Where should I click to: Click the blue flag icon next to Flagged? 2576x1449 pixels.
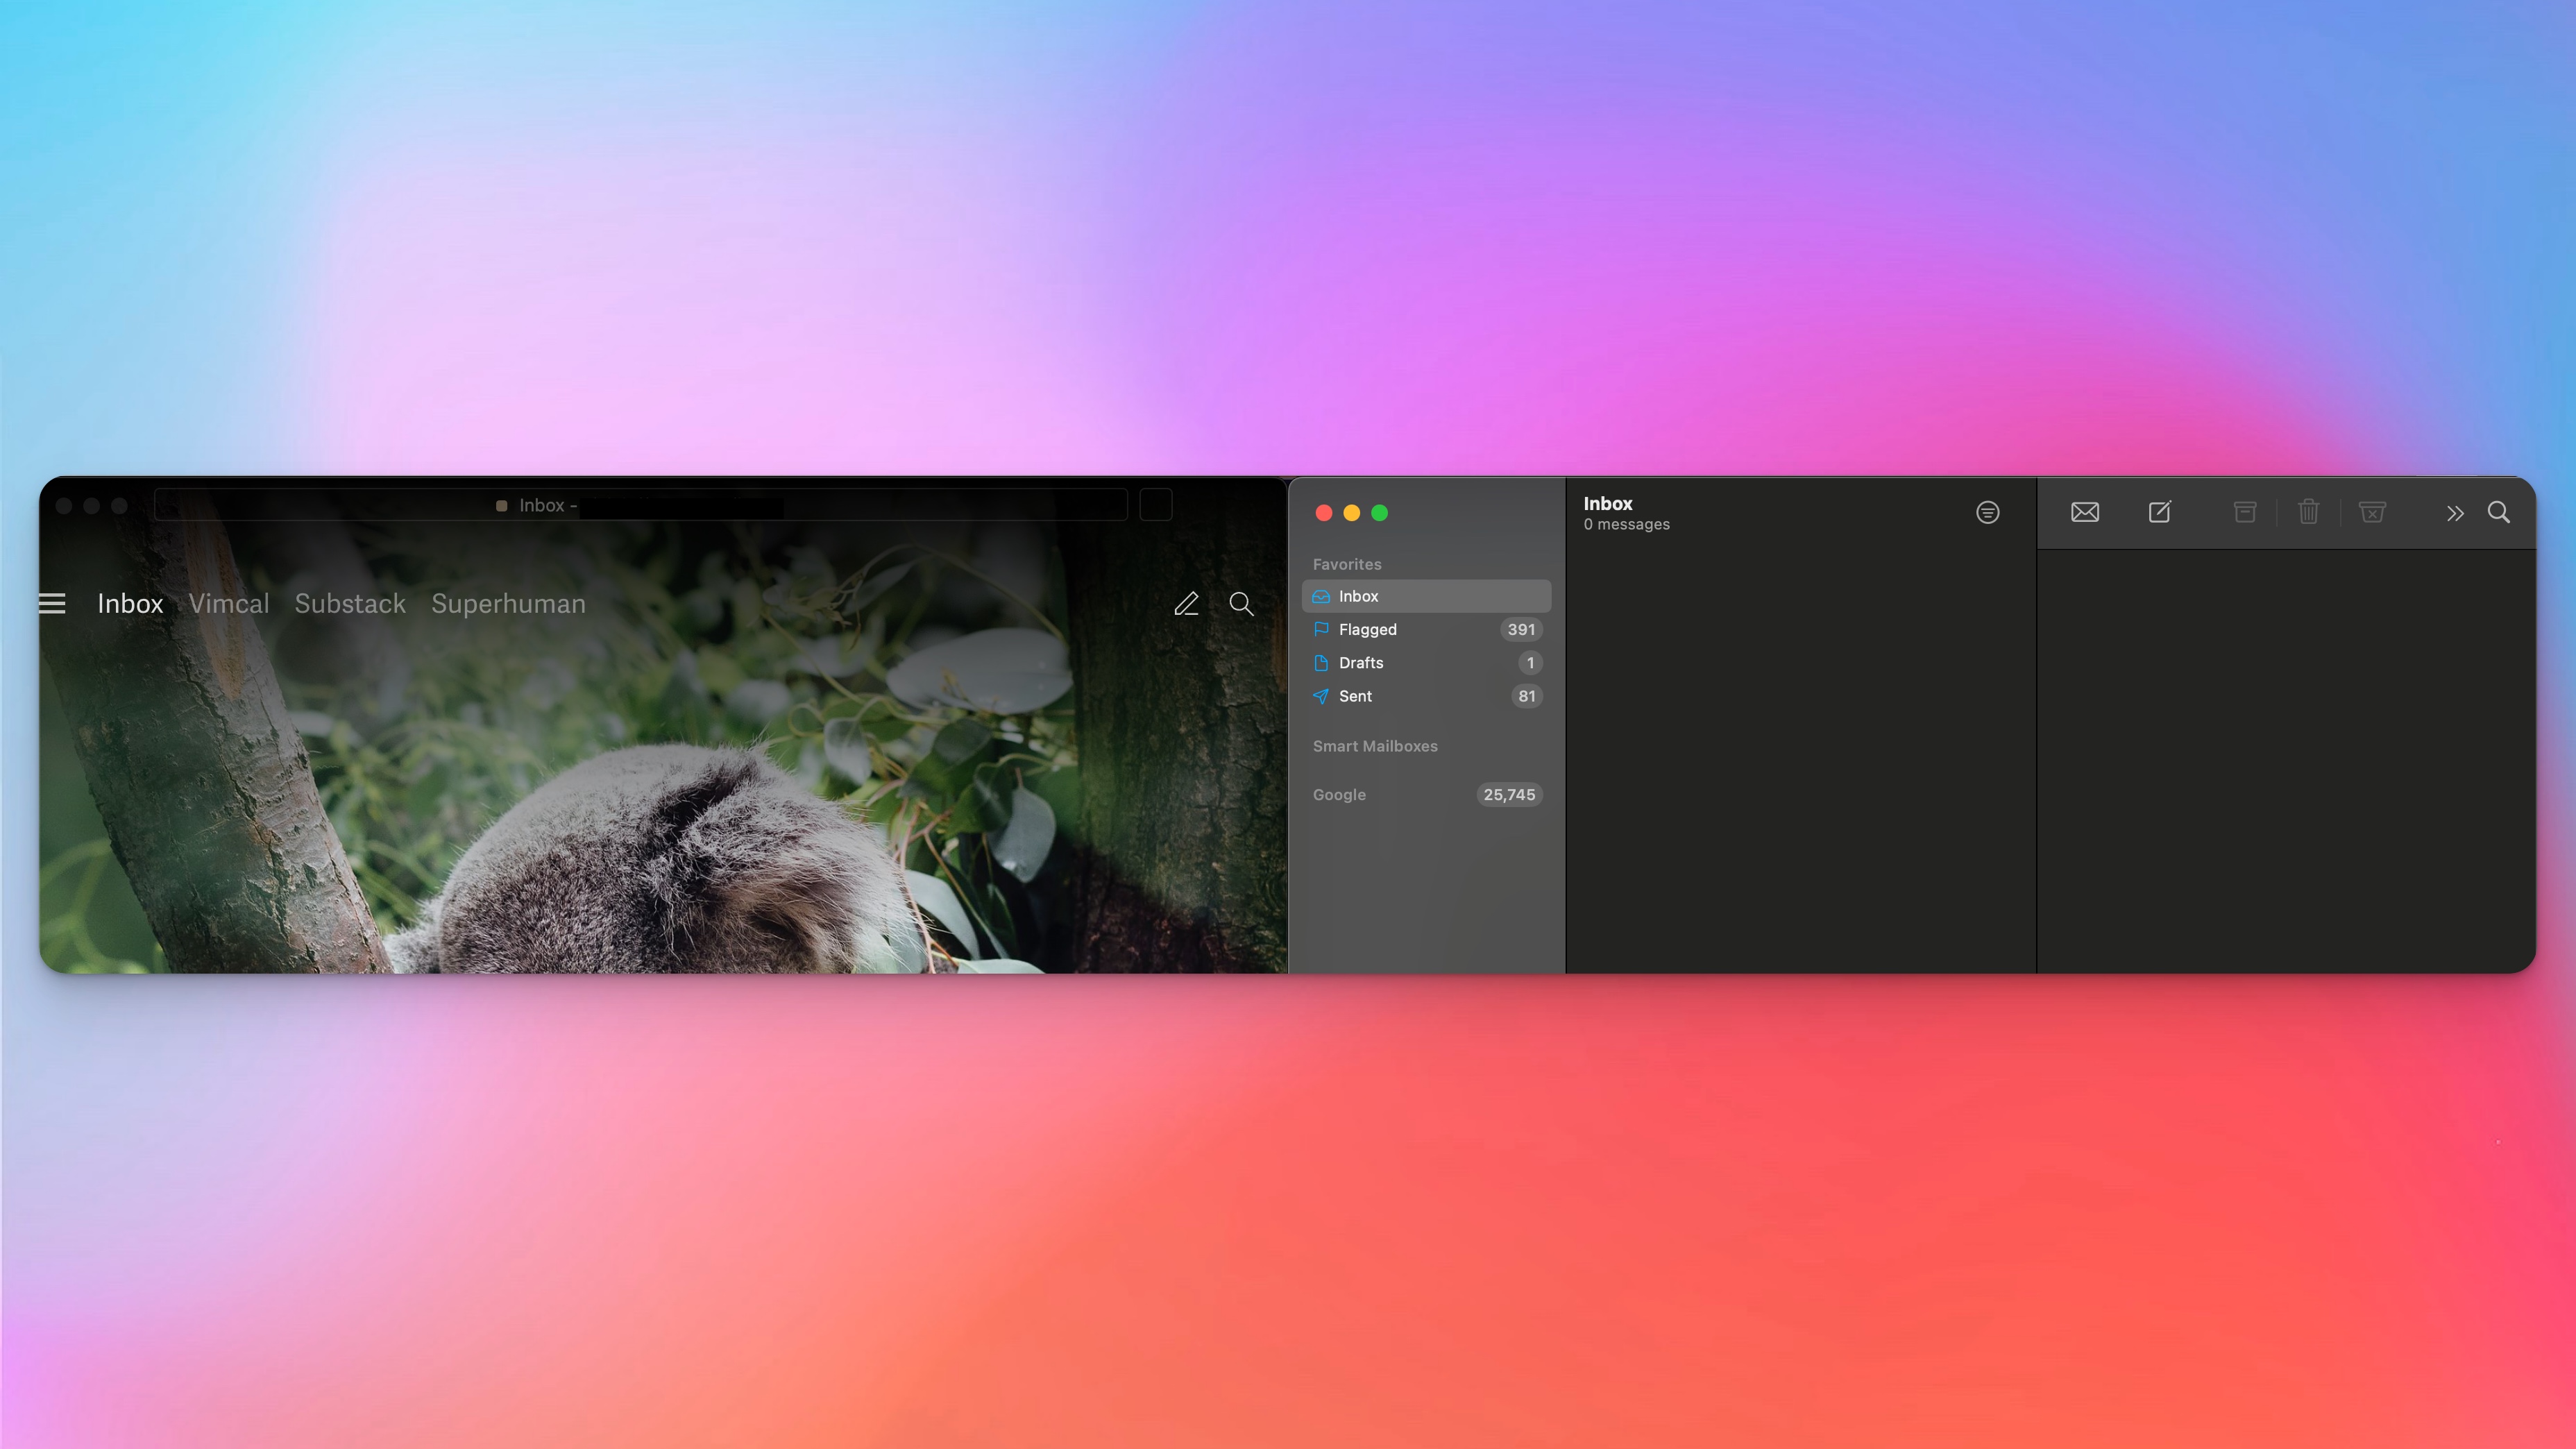[1321, 629]
